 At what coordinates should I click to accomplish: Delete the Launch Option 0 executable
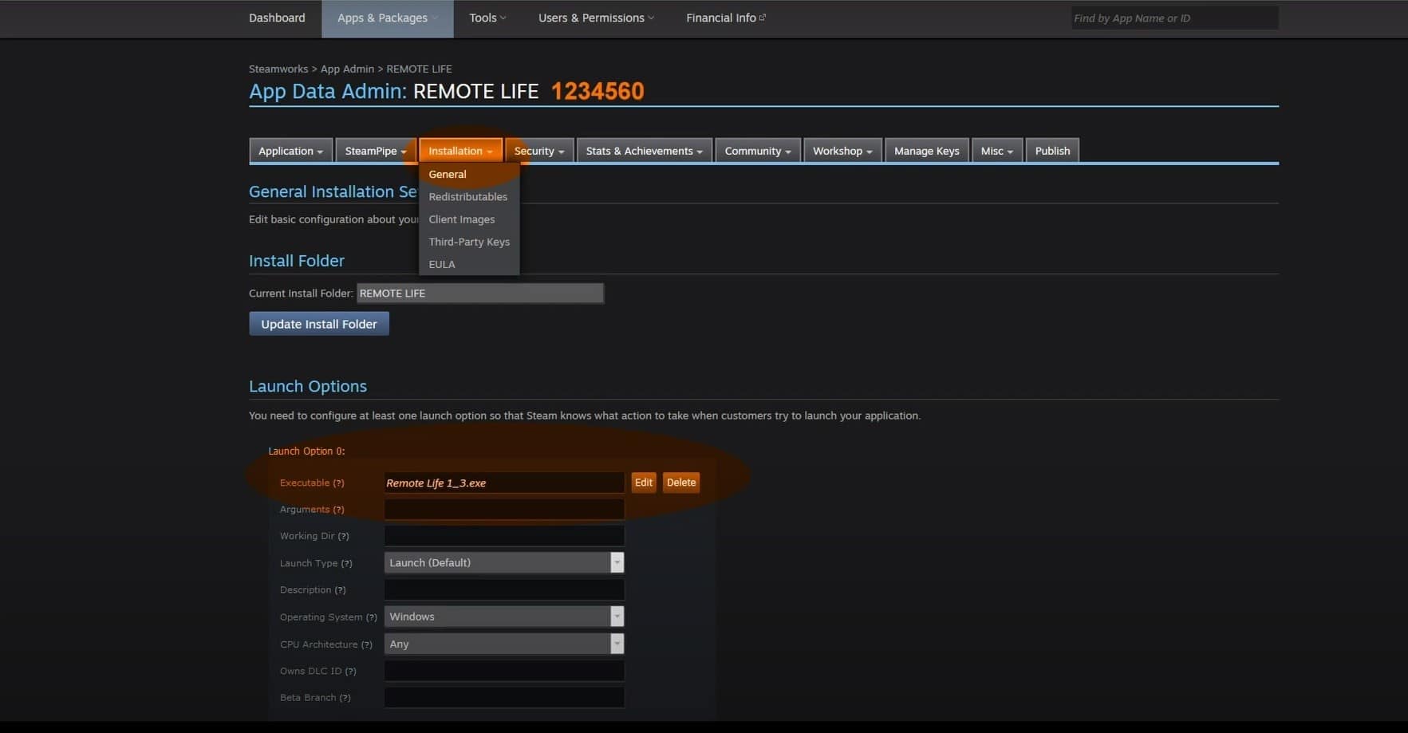point(680,482)
